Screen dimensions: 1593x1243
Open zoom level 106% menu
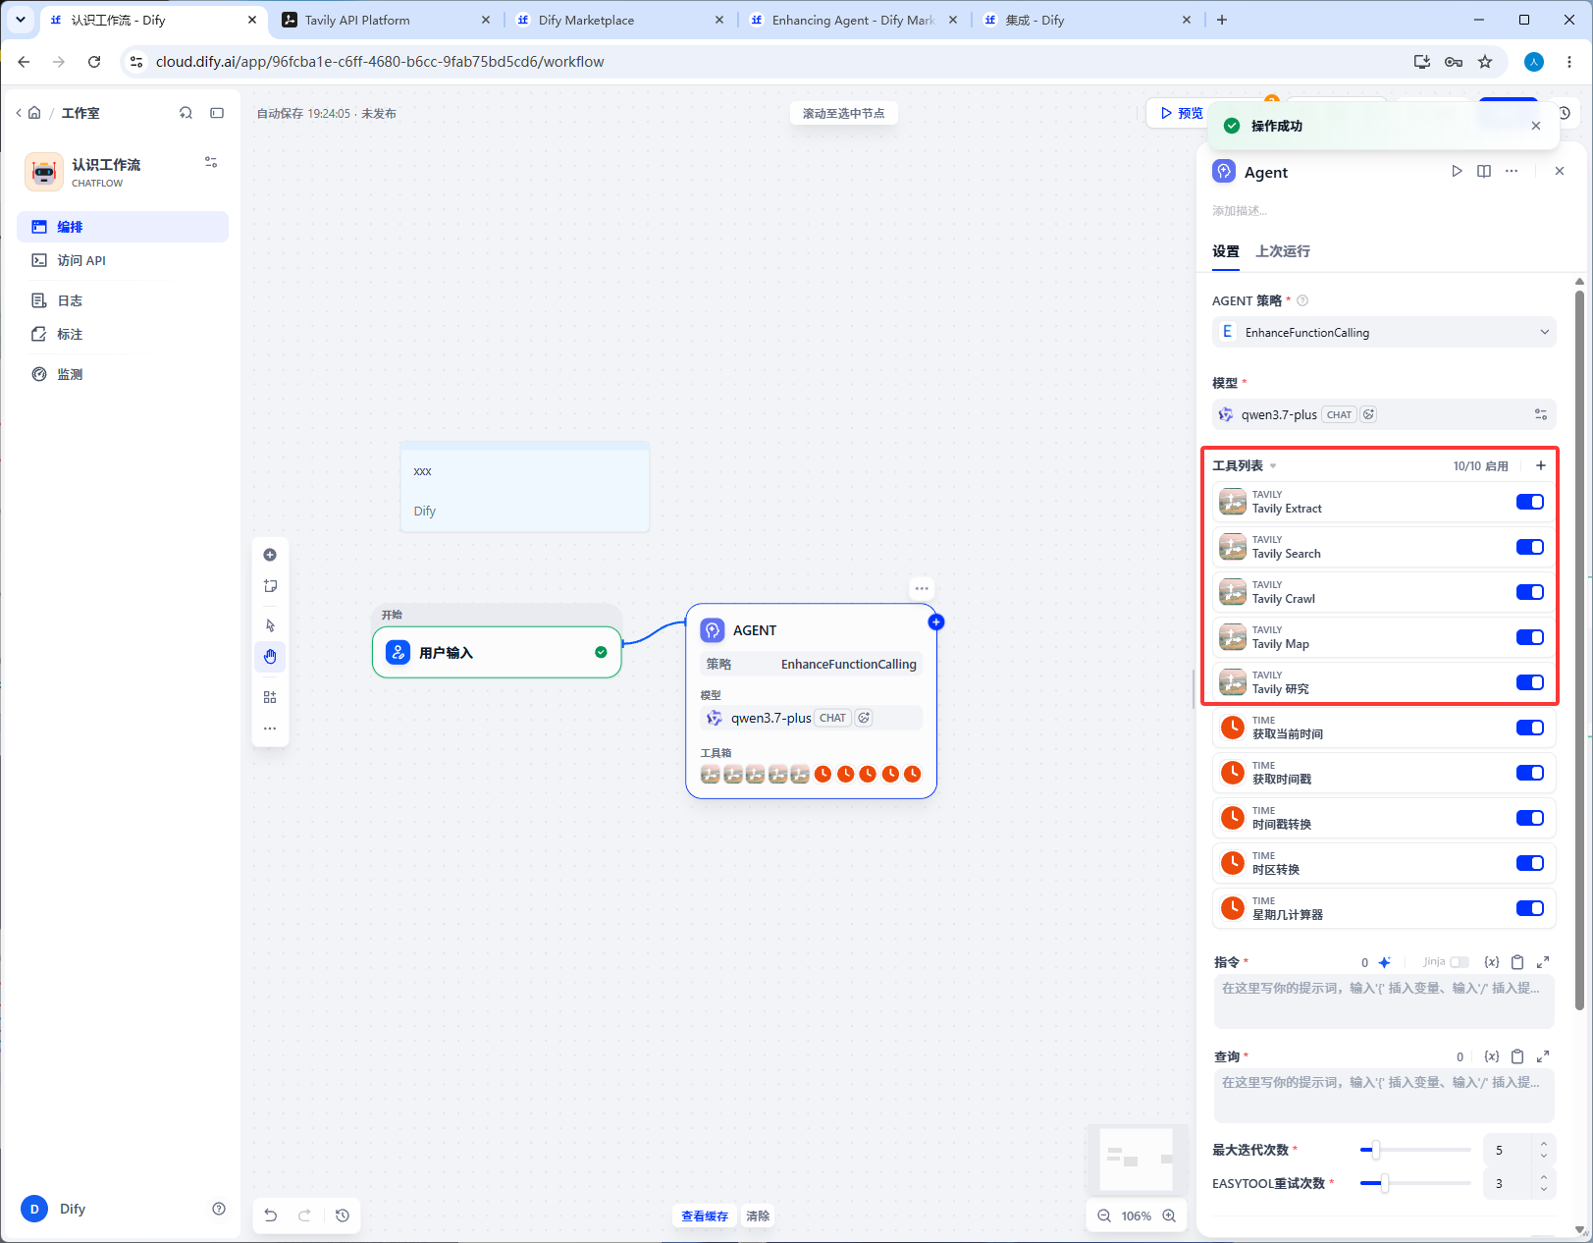[1137, 1216]
